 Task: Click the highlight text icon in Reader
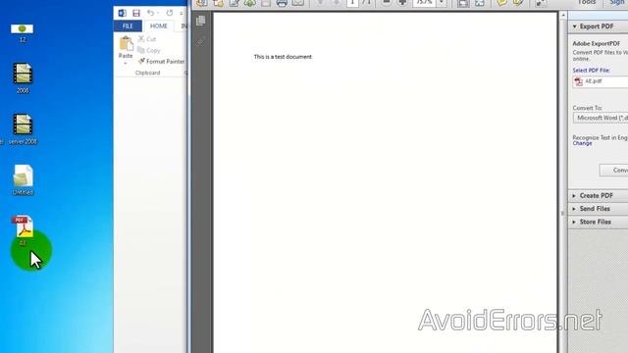[518, 3]
